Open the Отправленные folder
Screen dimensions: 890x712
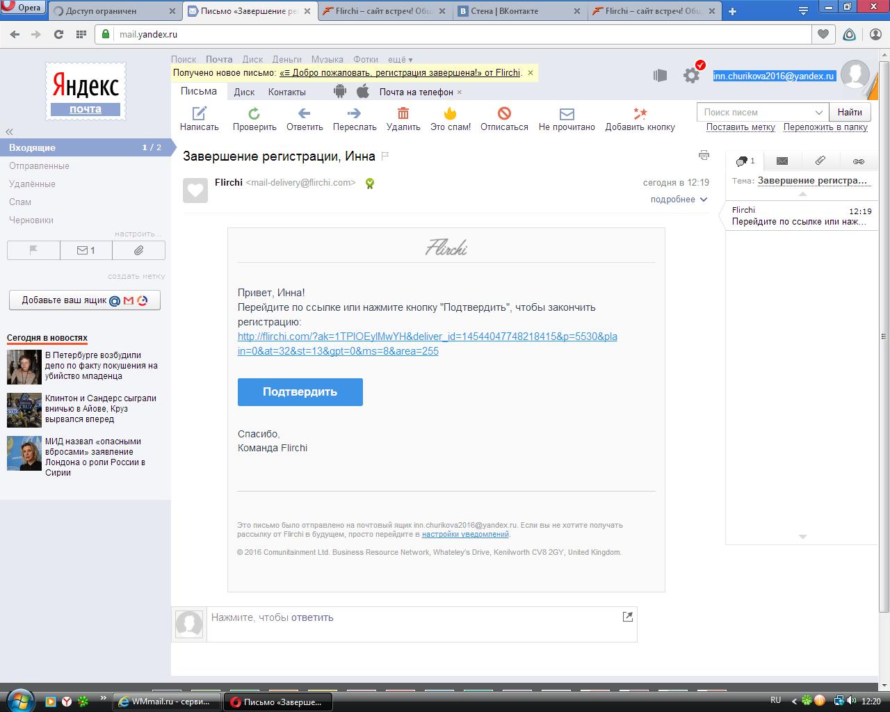[39, 165]
